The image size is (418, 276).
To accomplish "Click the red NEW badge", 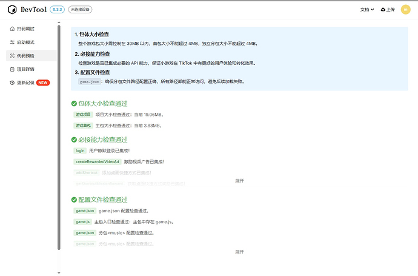I will pyautogui.click(x=43, y=82).
